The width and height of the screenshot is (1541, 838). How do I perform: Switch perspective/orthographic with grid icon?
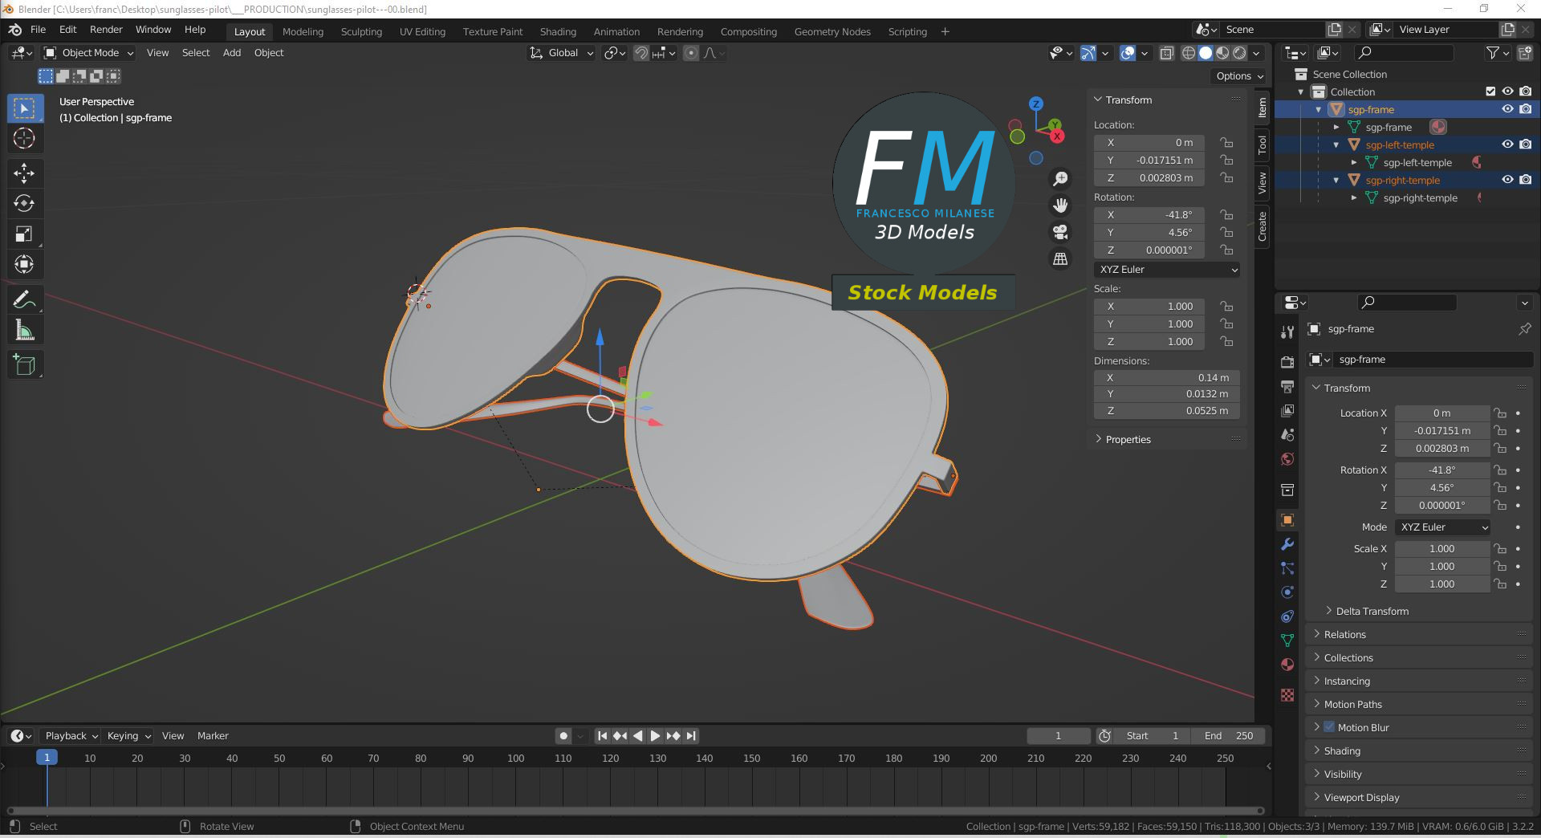[x=1060, y=258]
